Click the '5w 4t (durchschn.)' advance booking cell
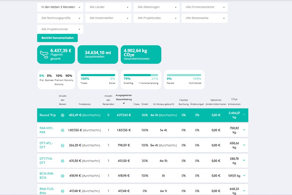Screen dimensions: 292x195 coord(164,145)
